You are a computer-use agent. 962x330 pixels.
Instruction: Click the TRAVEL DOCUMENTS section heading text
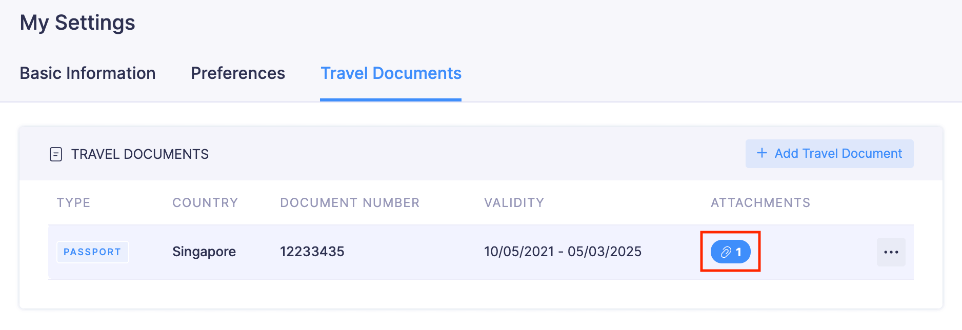click(x=140, y=154)
